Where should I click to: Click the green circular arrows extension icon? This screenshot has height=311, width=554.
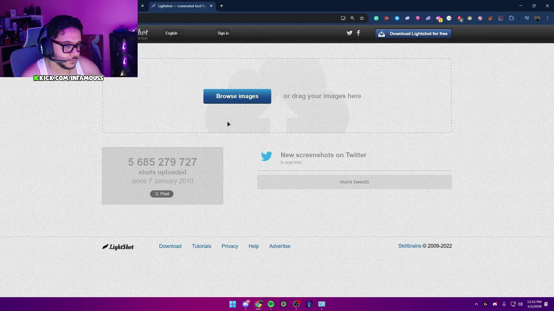point(376,18)
